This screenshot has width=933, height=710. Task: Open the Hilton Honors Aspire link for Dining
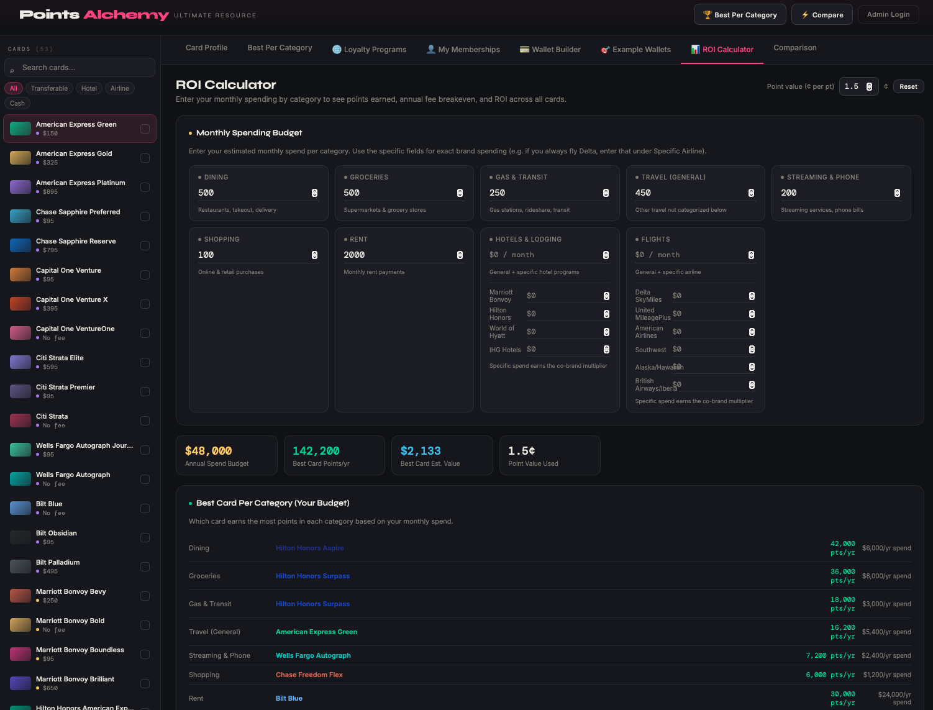309,548
